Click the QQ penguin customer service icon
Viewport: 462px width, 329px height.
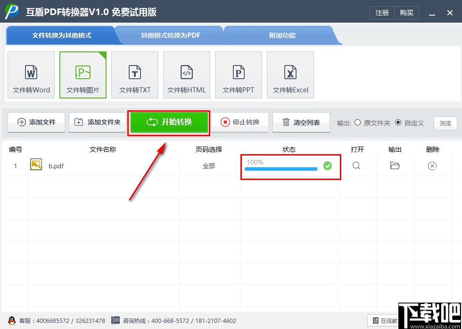tap(11, 321)
